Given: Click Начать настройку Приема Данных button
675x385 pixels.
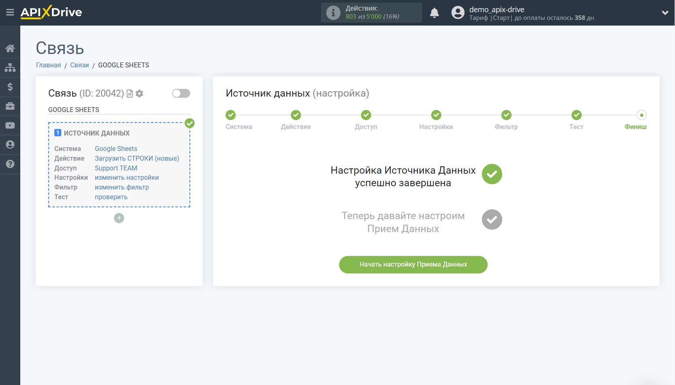Looking at the screenshot, I should point(413,265).
